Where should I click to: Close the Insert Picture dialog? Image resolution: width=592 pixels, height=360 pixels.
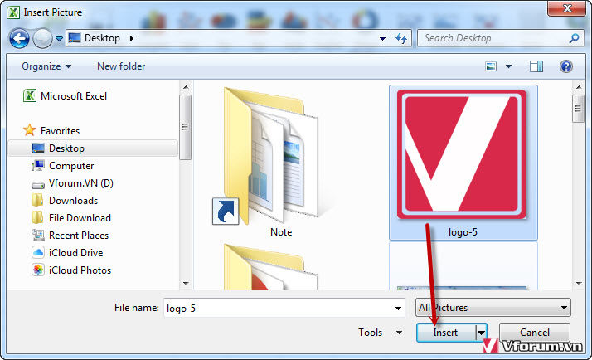[566, 8]
